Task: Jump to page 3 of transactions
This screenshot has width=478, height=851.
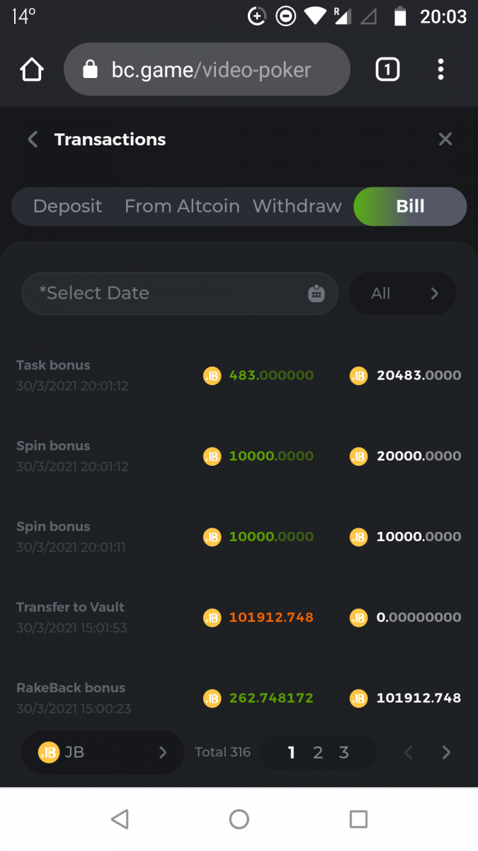Action: 344,753
